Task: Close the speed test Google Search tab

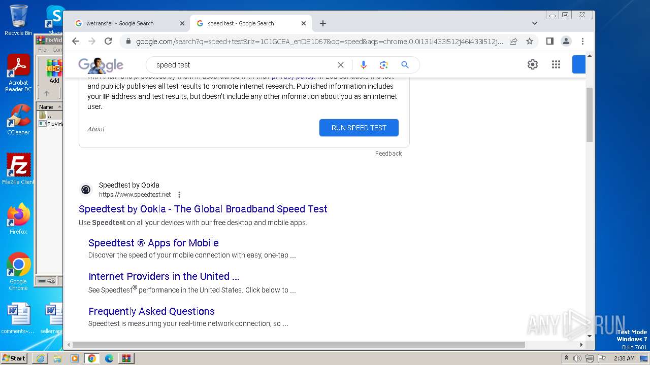Action: click(304, 23)
